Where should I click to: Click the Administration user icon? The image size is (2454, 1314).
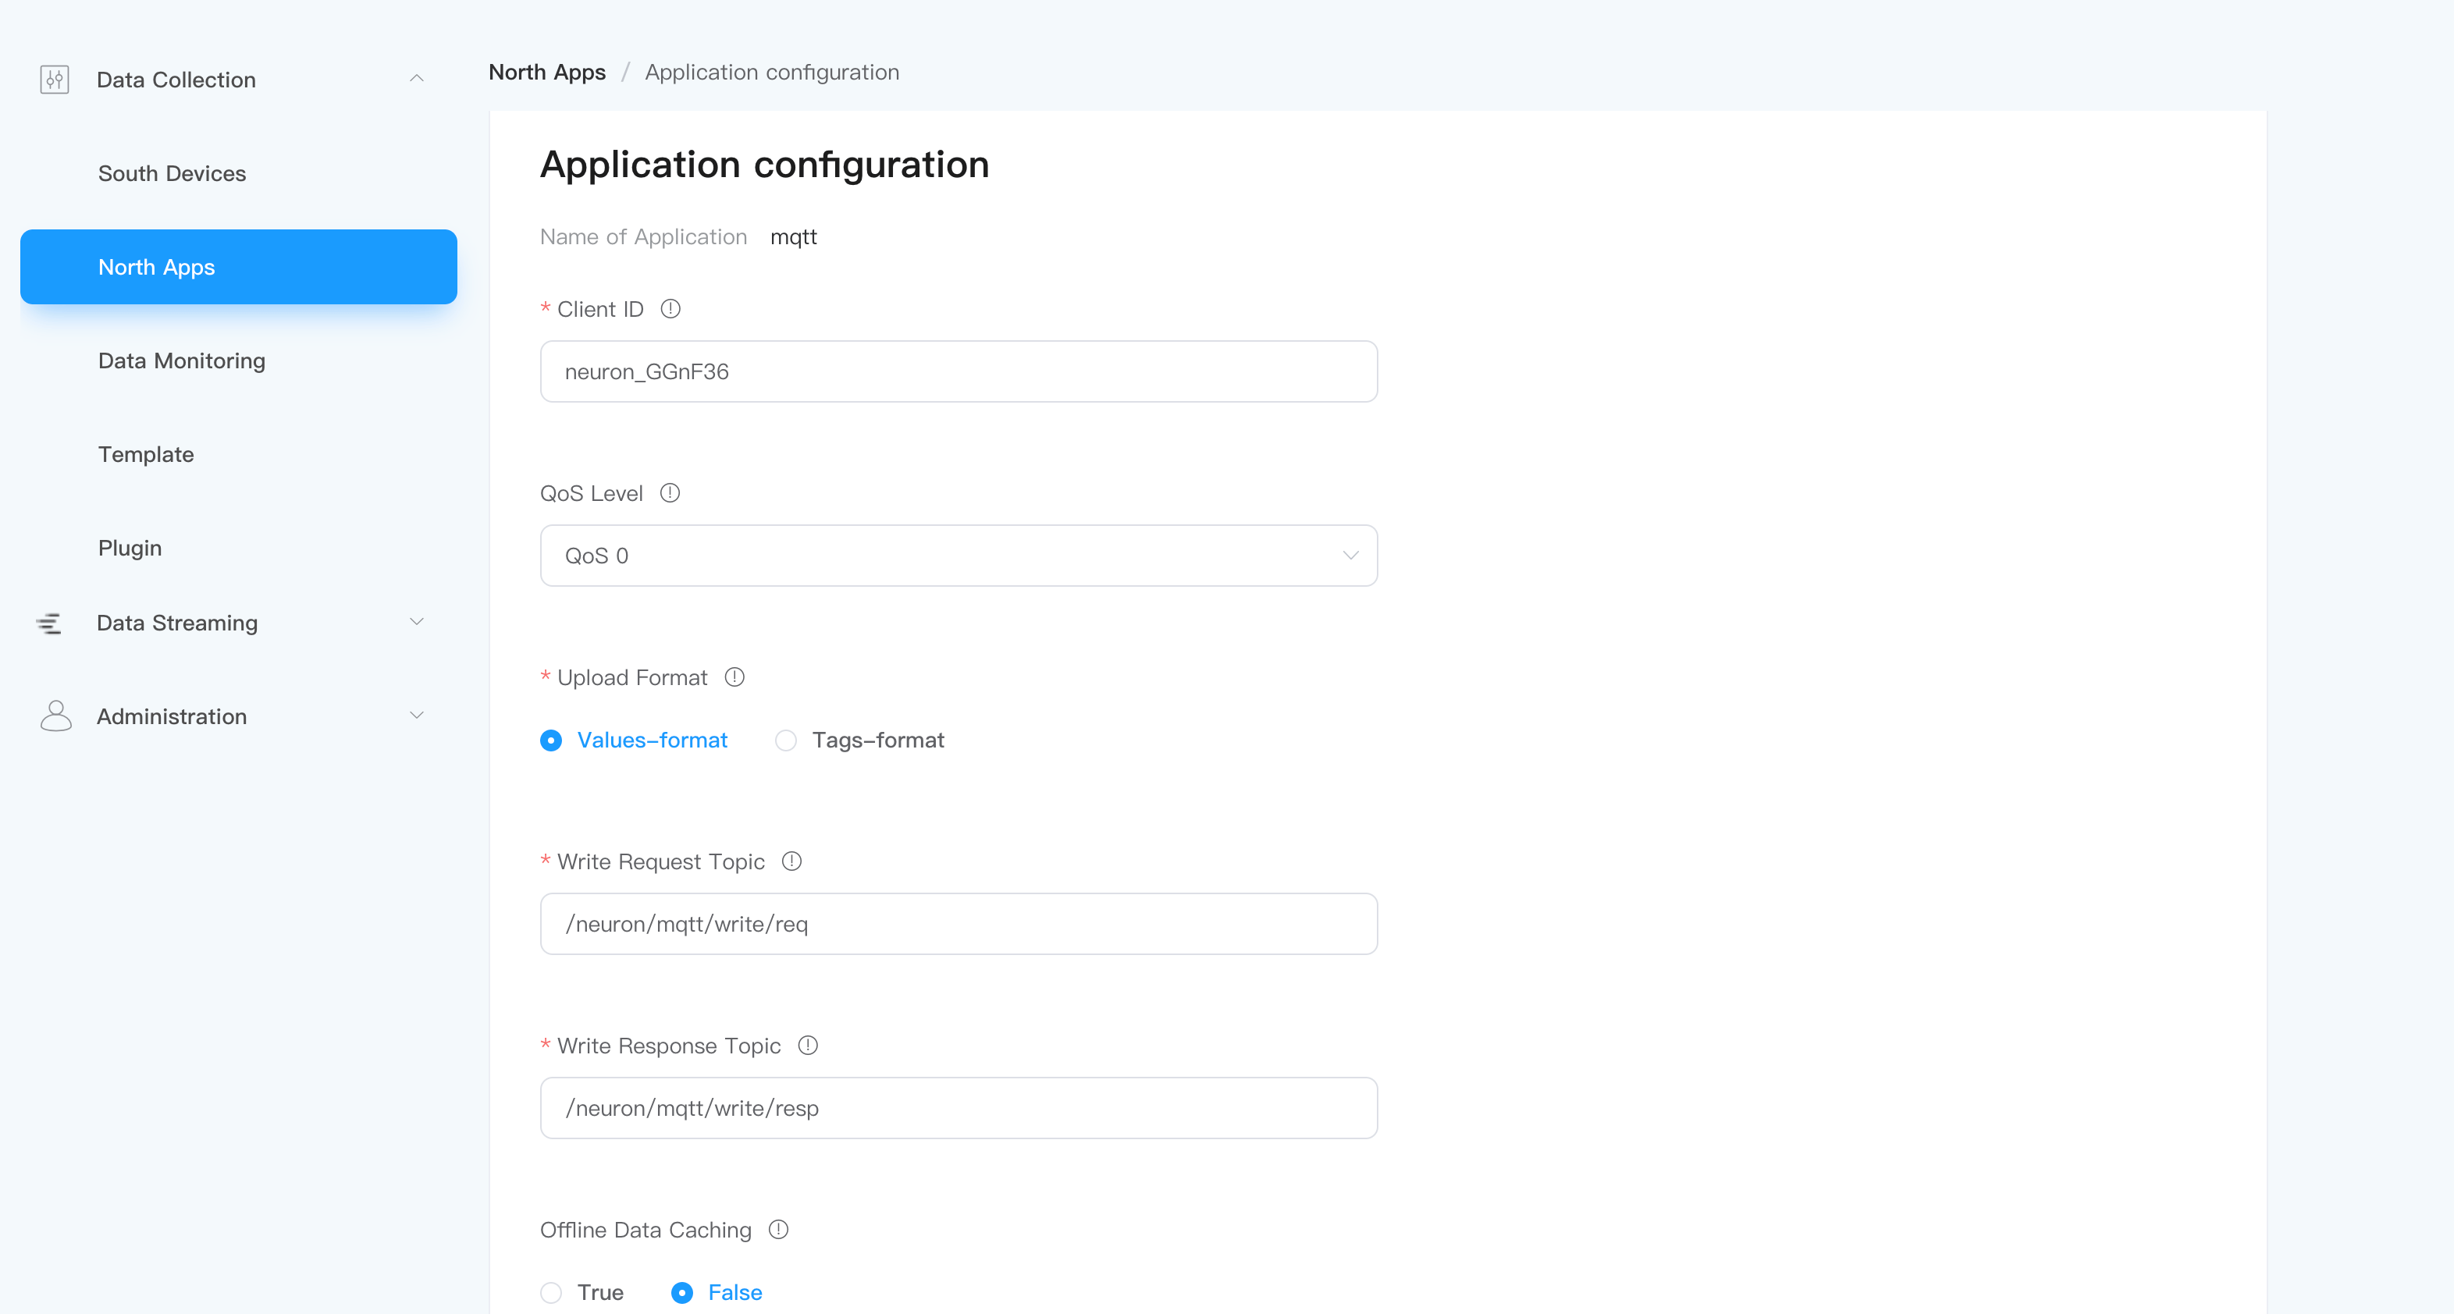tap(56, 716)
